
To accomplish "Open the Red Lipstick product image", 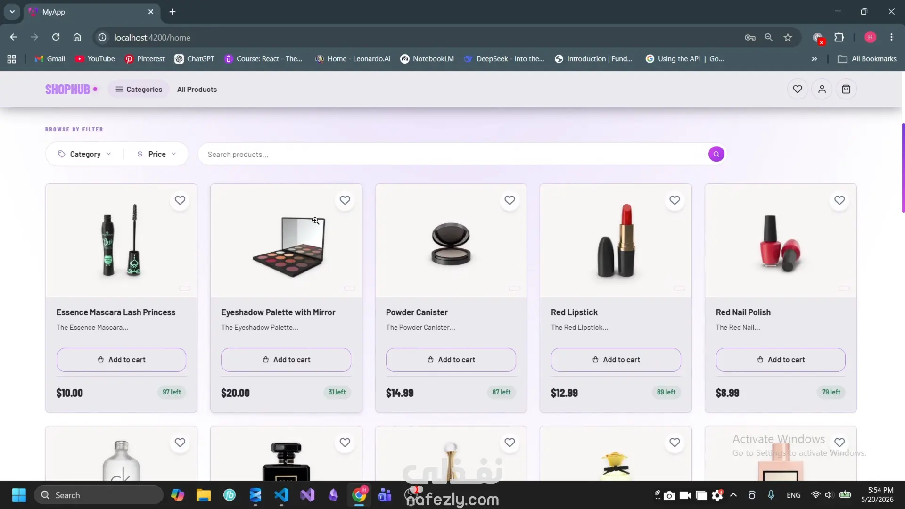I will click(x=616, y=240).
